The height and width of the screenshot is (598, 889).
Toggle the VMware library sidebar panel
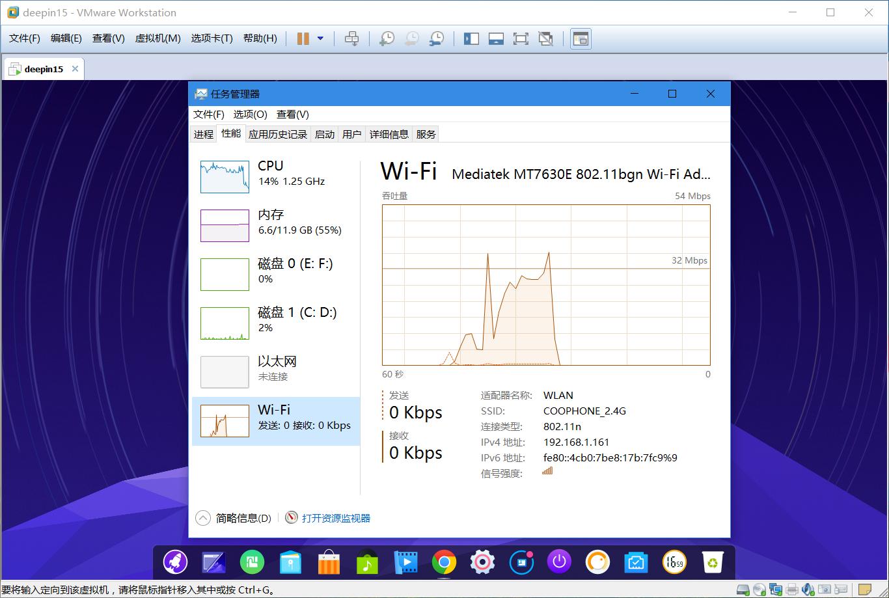[471, 38]
